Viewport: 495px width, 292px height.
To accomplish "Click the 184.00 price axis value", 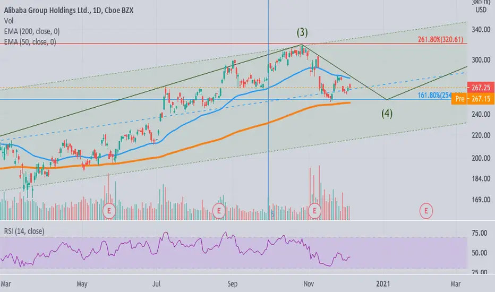I will pyautogui.click(x=481, y=179).
